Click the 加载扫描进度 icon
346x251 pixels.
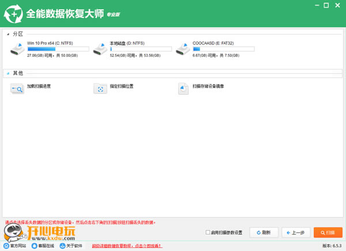tap(18, 88)
